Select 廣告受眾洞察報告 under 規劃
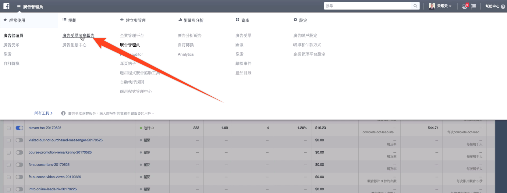This screenshot has width=507, height=193. 78,36
